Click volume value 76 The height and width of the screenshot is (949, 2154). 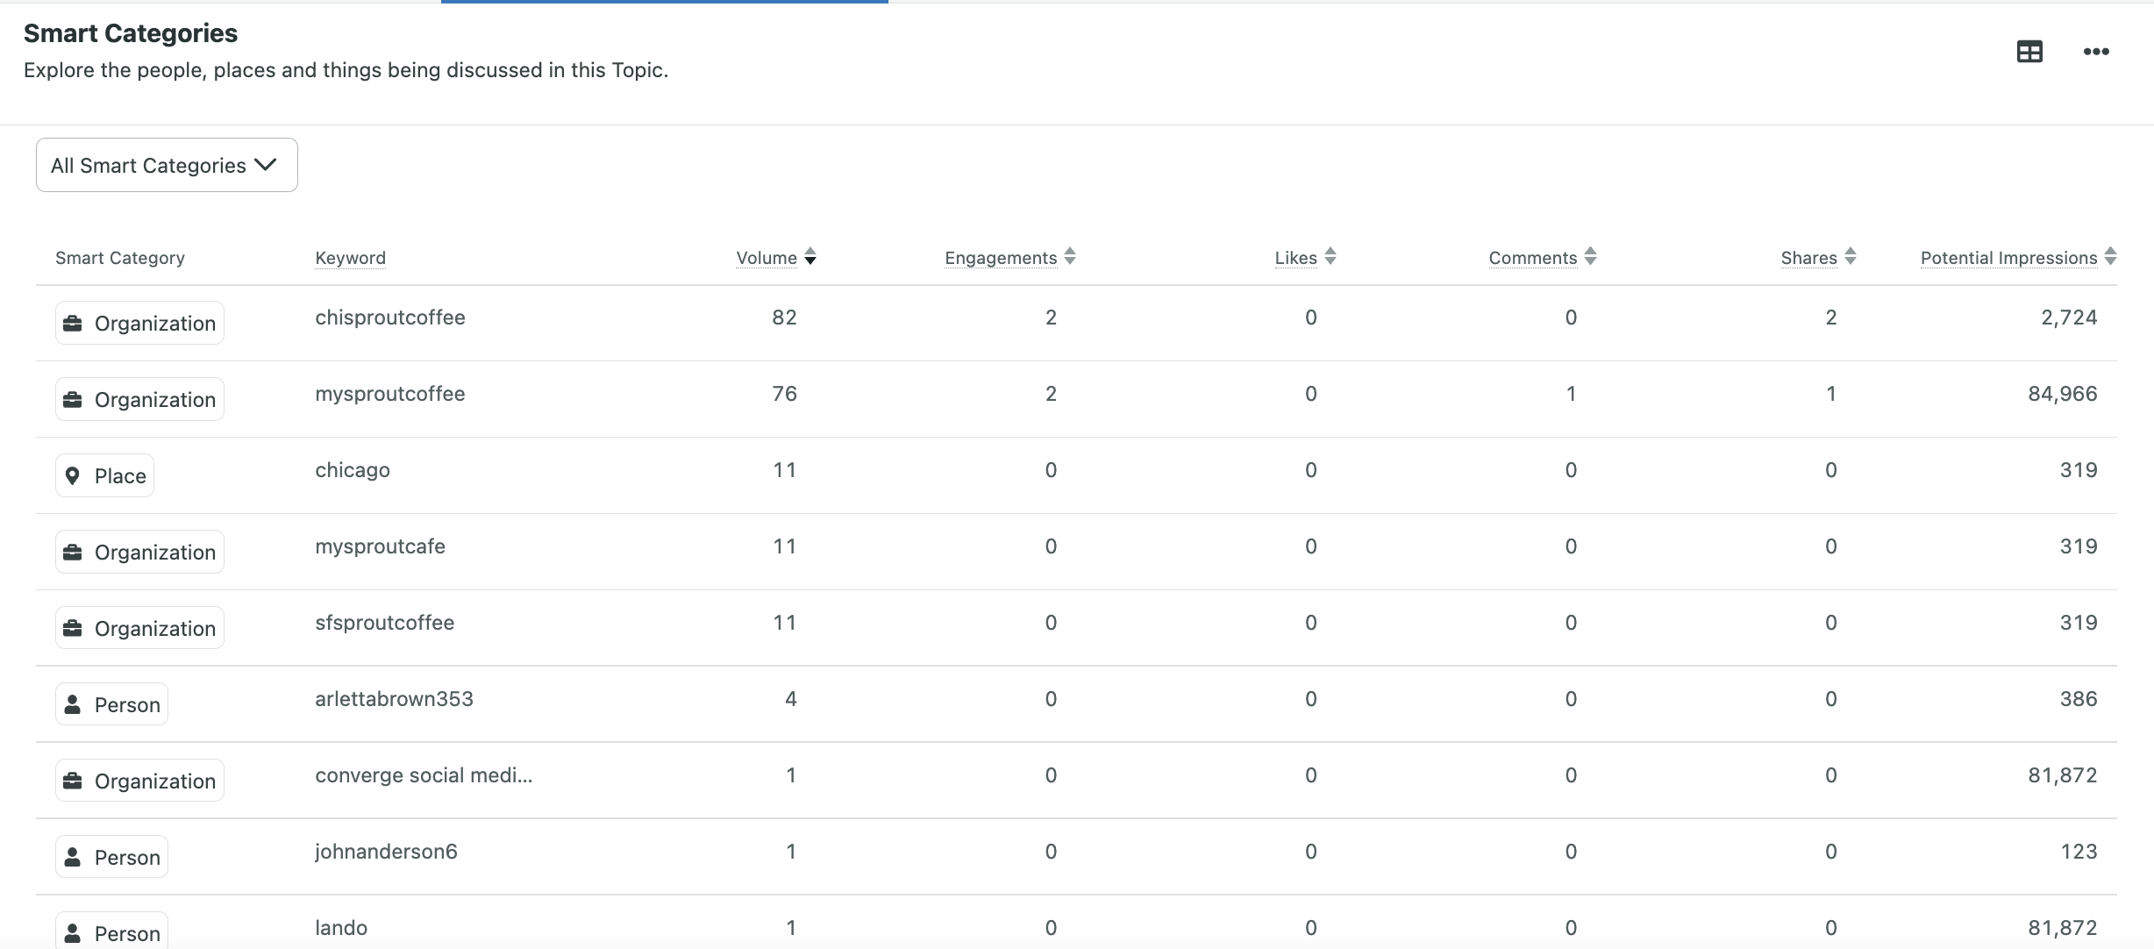(x=784, y=394)
